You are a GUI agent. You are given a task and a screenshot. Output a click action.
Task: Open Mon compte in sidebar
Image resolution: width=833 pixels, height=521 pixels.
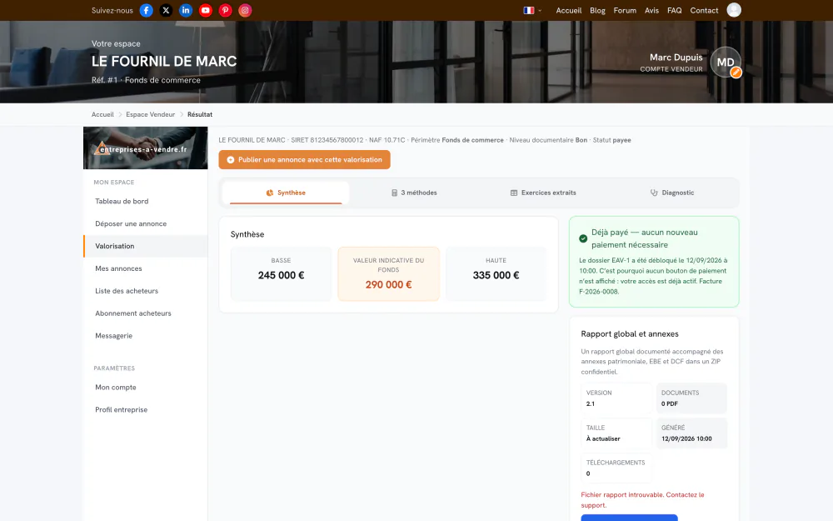coord(146,387)
